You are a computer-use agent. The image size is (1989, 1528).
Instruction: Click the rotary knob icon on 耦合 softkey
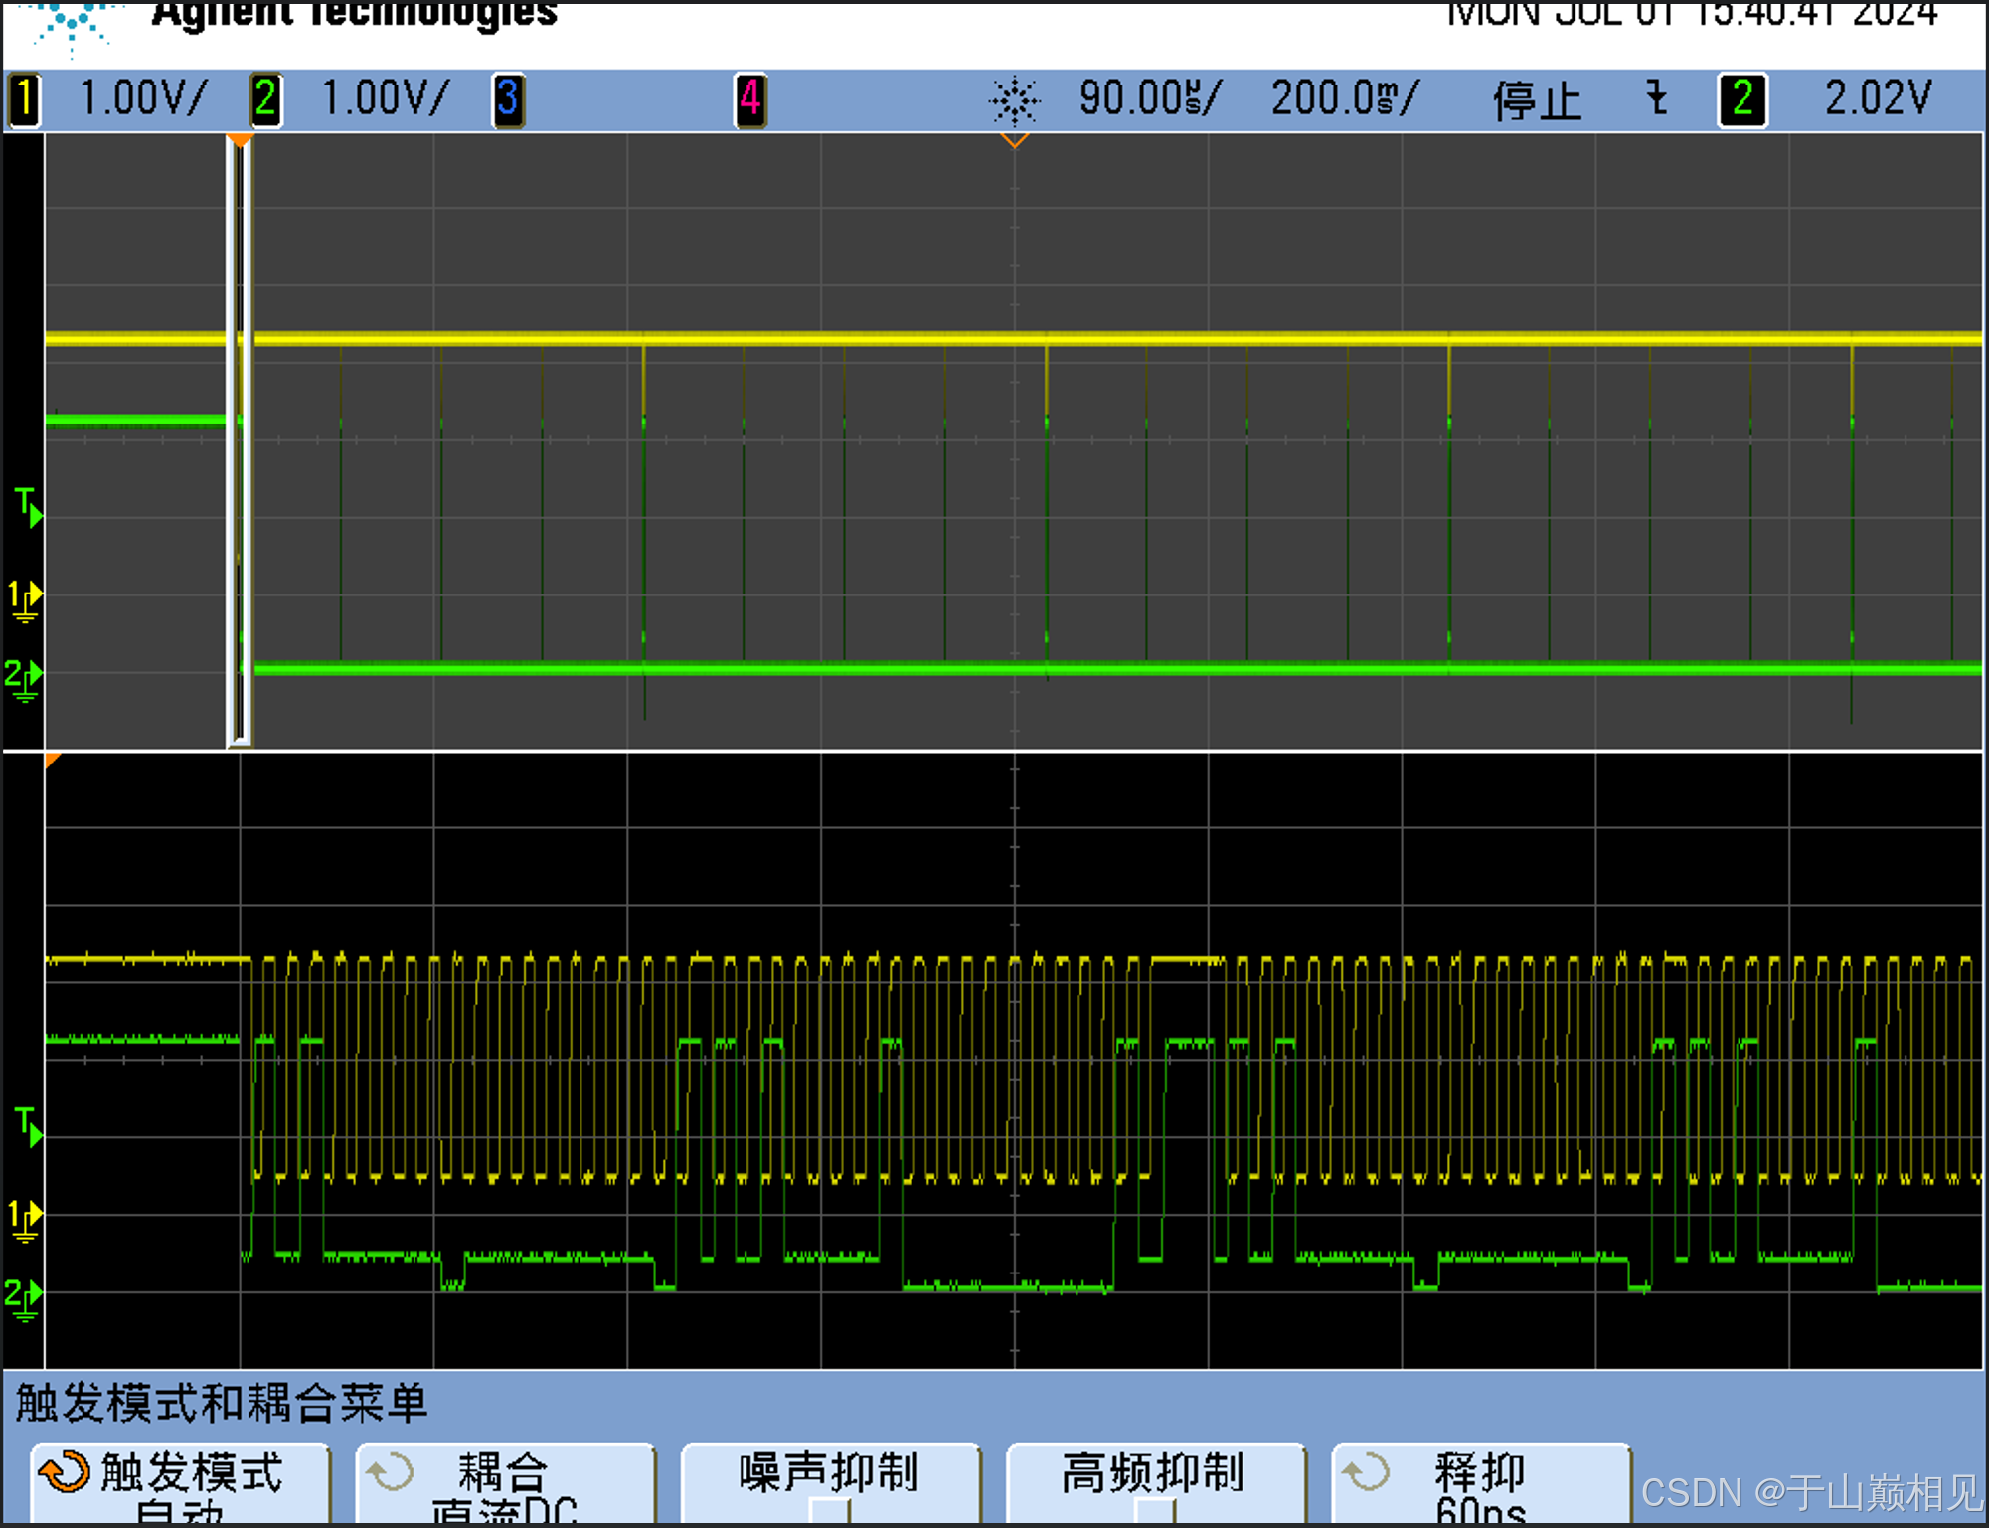point(390,1472)
